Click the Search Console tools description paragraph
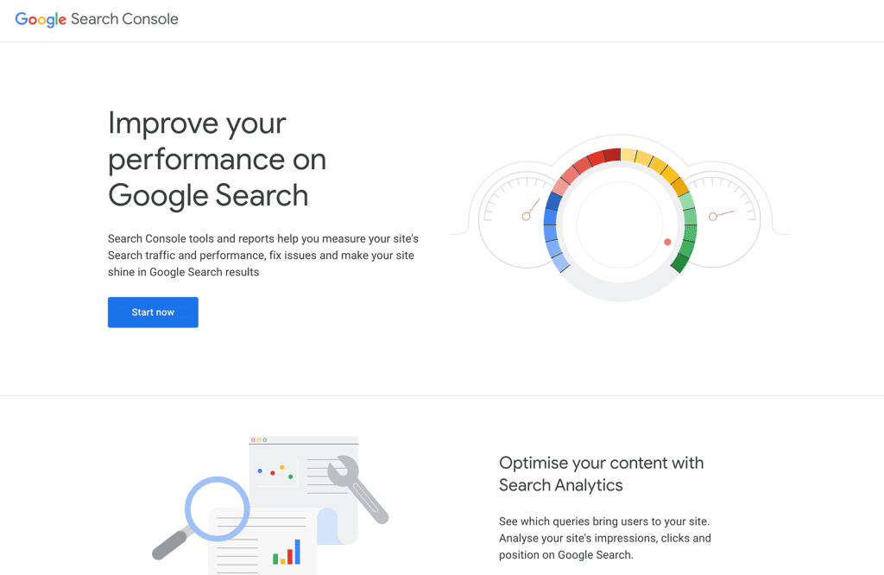This screenshot has width=884, height=575. click(x=263, y=256)
